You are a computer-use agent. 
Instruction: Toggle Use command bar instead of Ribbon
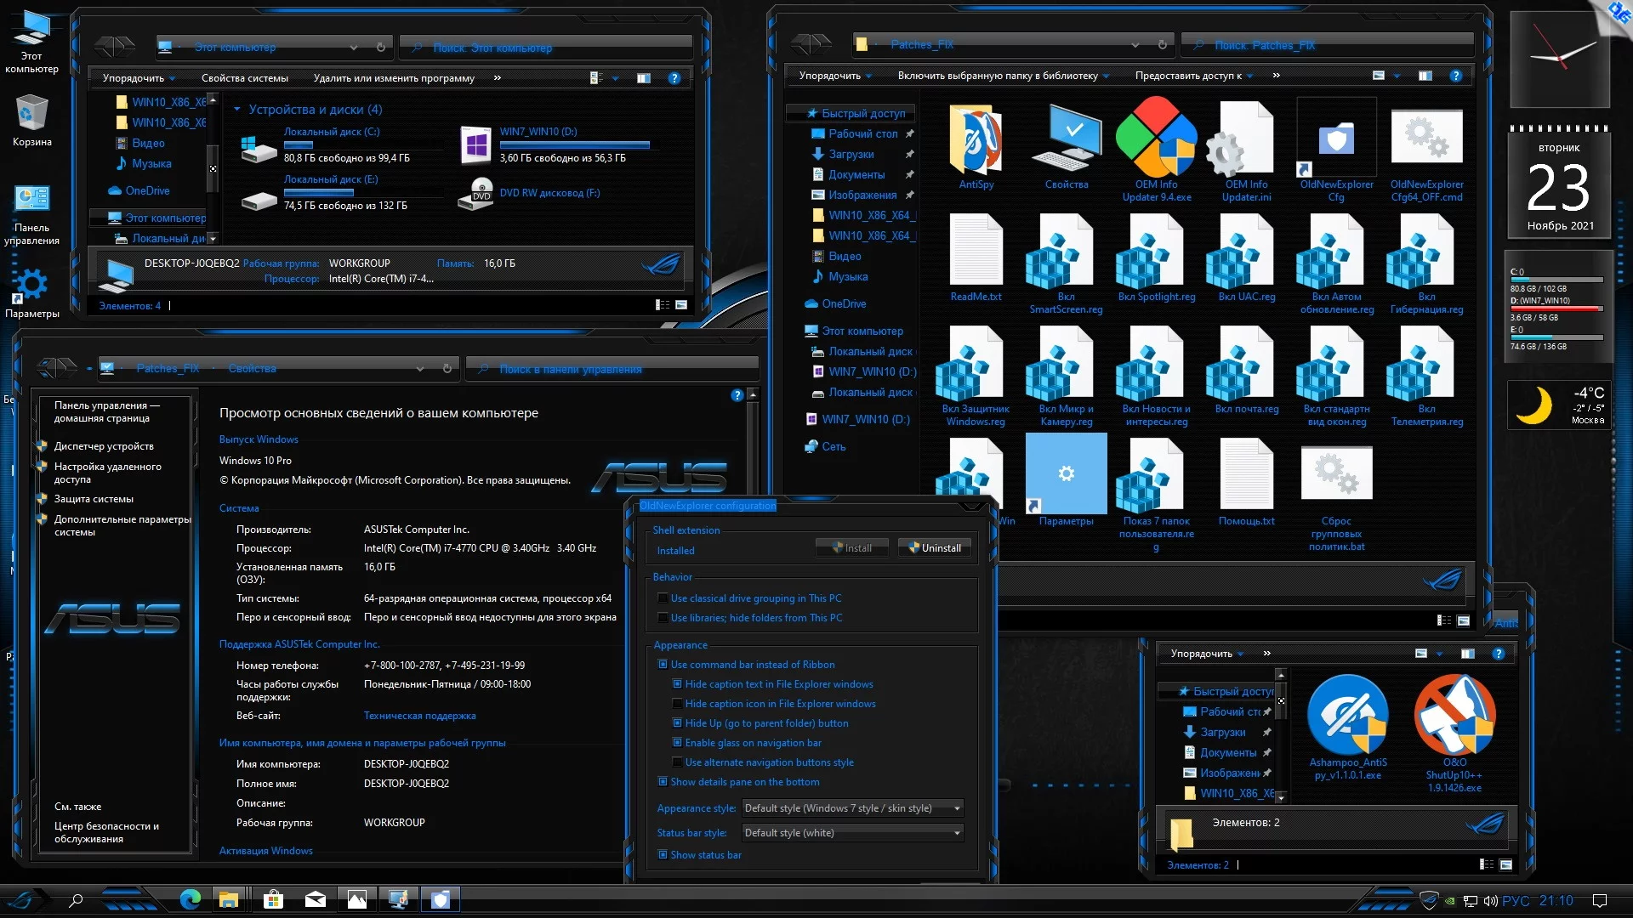tap(663, 665)
